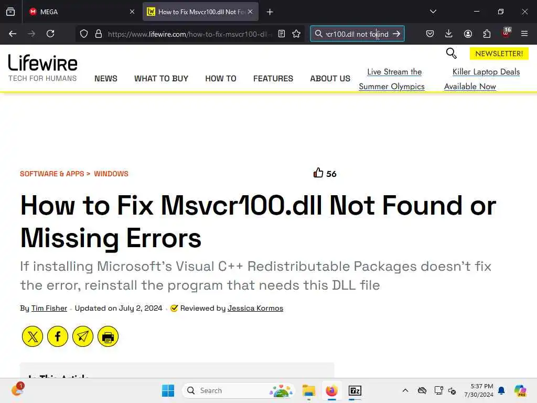View site security padlock info
Viewport: 537px width, 403px height.
[99, 34]
